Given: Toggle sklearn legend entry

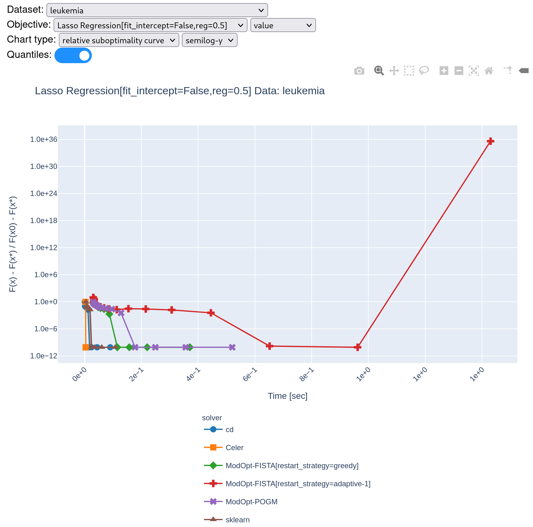Looking at the screenshot, I should tap(227, 520).
